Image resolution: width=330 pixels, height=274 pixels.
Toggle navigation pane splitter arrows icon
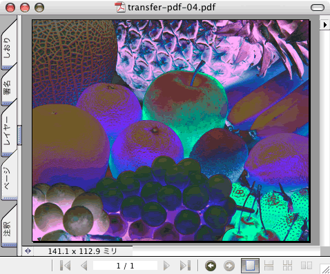click(x=28, y=251)
